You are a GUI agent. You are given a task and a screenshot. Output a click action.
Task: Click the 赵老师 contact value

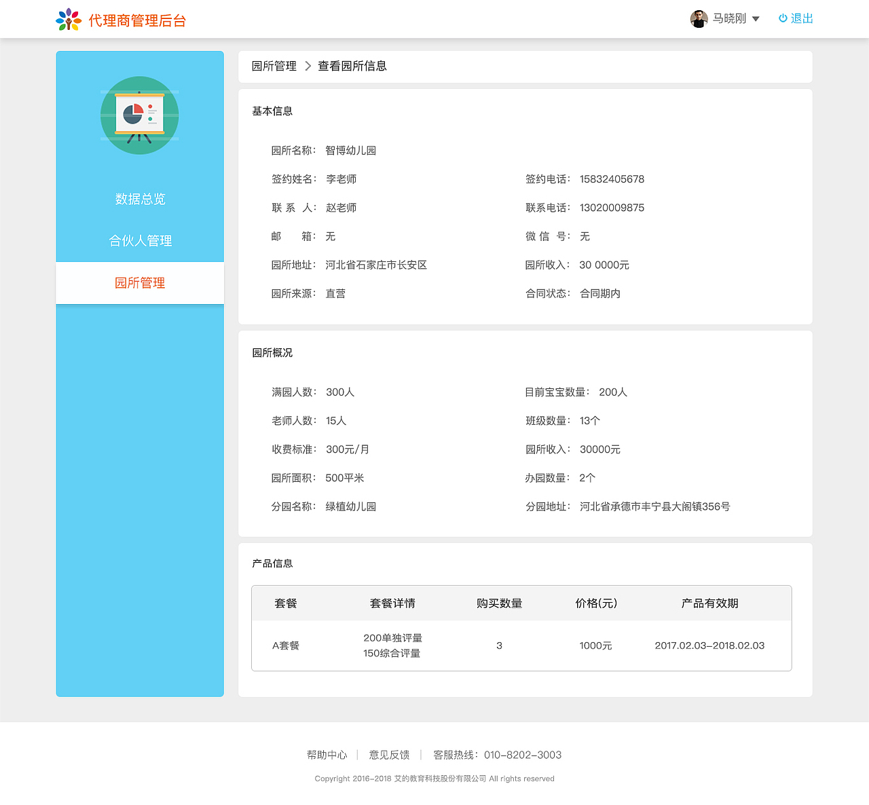[341, 208]
